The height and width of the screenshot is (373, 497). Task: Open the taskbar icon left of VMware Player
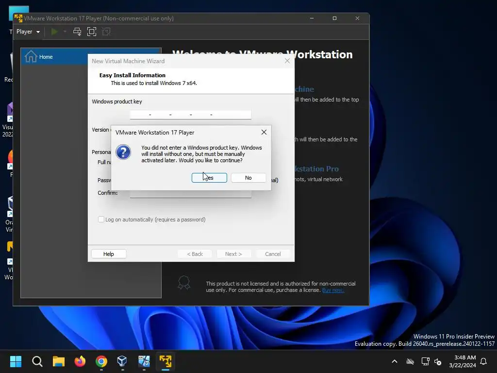[x=144, y=361]
